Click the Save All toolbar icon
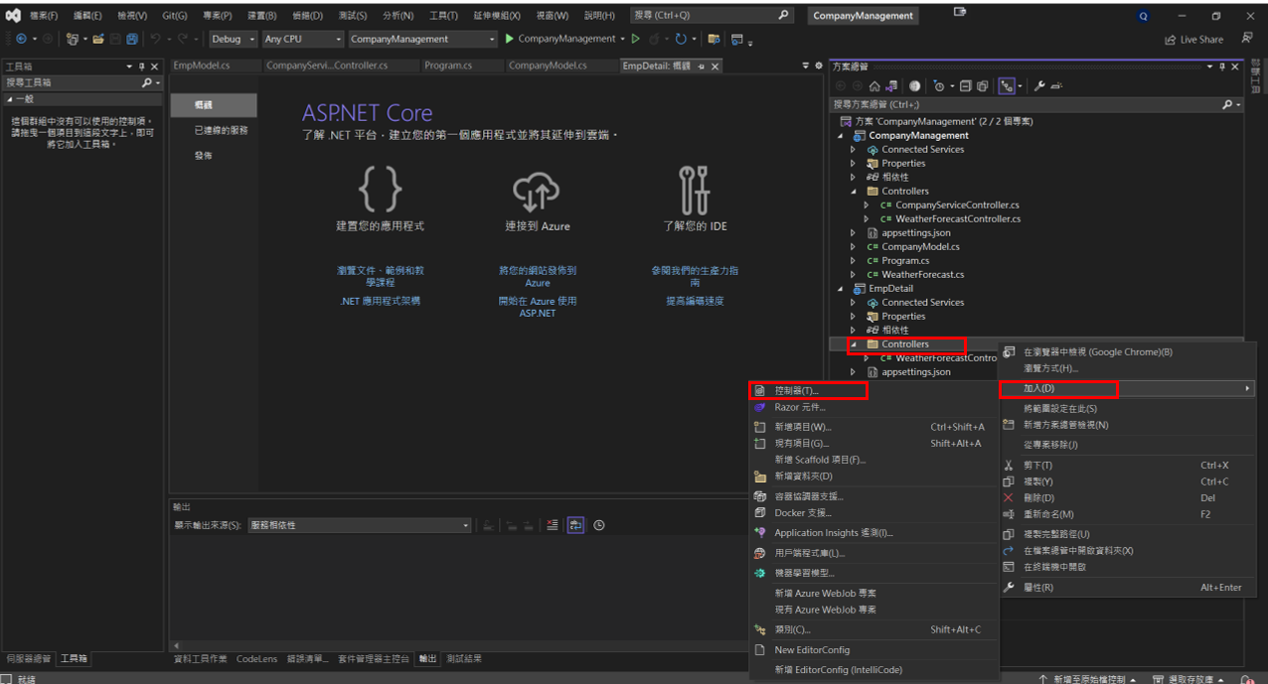The image size is (1268, 684). point(132,39)
